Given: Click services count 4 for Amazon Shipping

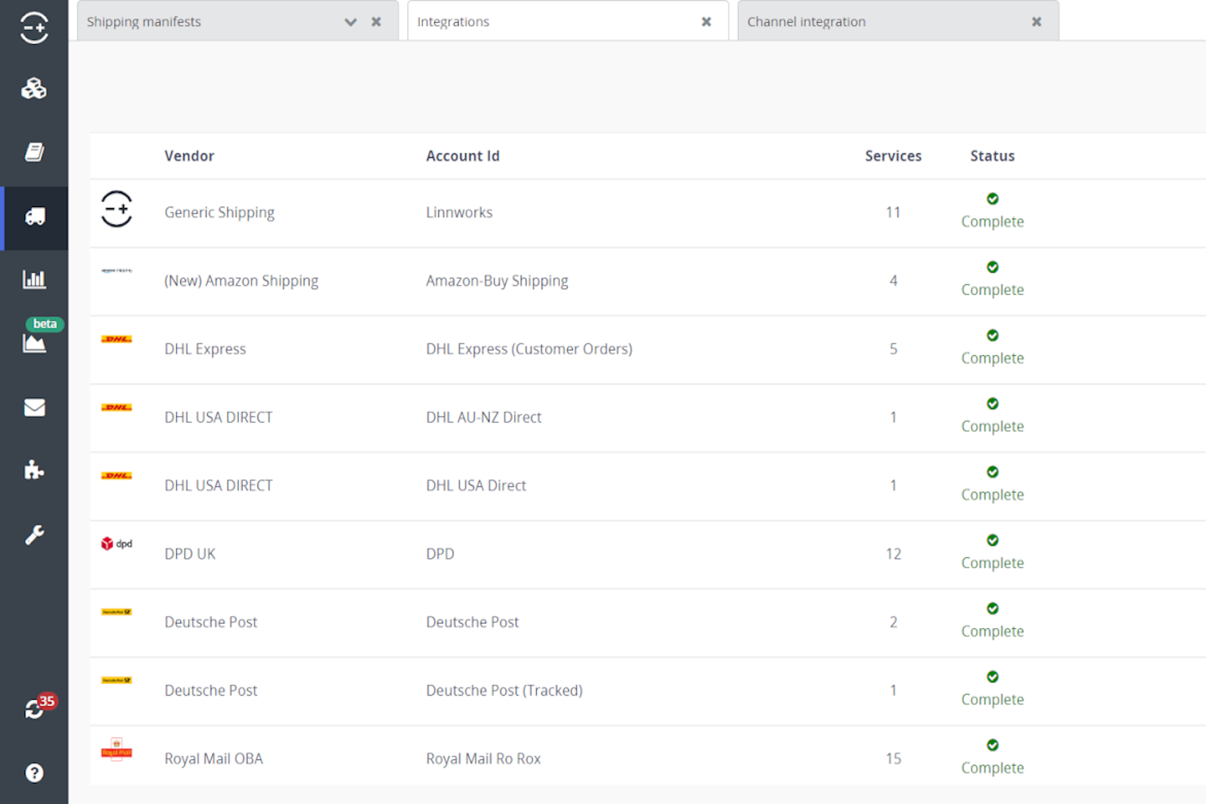Looking at the screenshot, I should pyautogui.click(x=893, y=281).
